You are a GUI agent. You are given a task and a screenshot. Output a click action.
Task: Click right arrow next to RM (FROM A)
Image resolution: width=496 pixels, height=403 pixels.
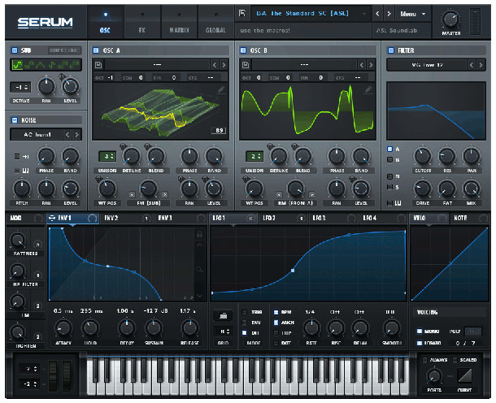click(311, 195)
